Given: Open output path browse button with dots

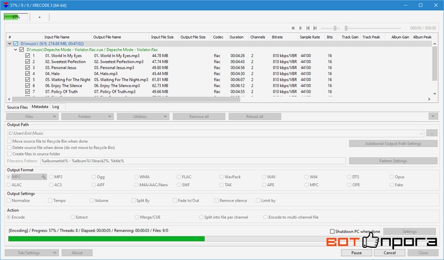Looking at the screenshot, I should click(x=432, y=133).
